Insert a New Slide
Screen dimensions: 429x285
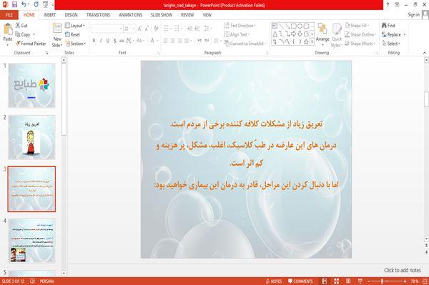pos(57,36)
